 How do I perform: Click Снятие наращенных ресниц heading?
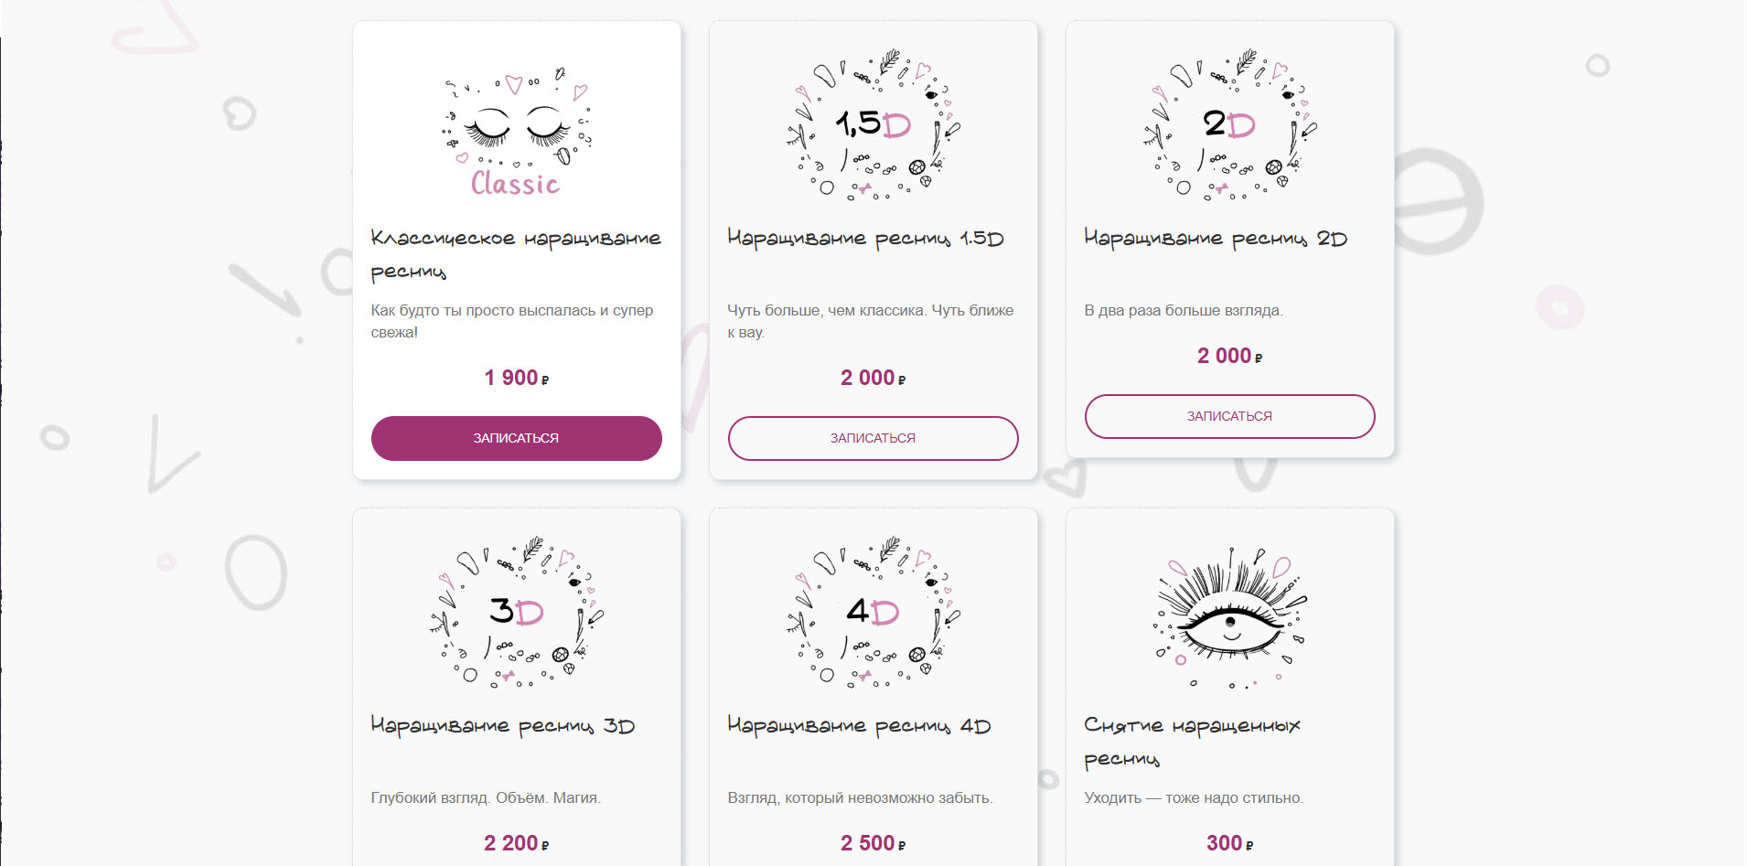pos(1192,742)
